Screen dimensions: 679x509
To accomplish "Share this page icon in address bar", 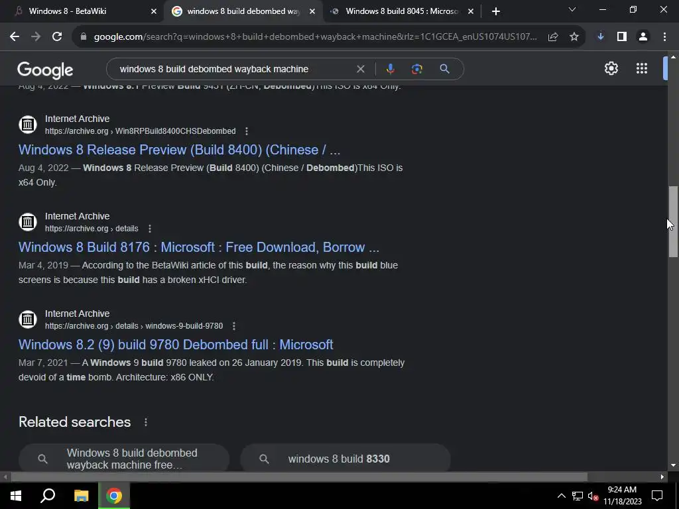I will (553, 37).
